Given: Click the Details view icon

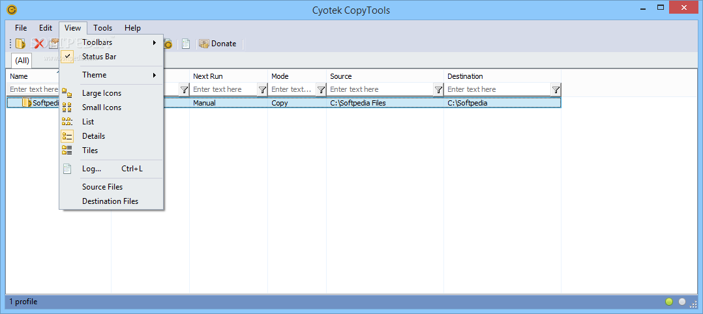Looking at the screenshot, I should click(67, 136).
